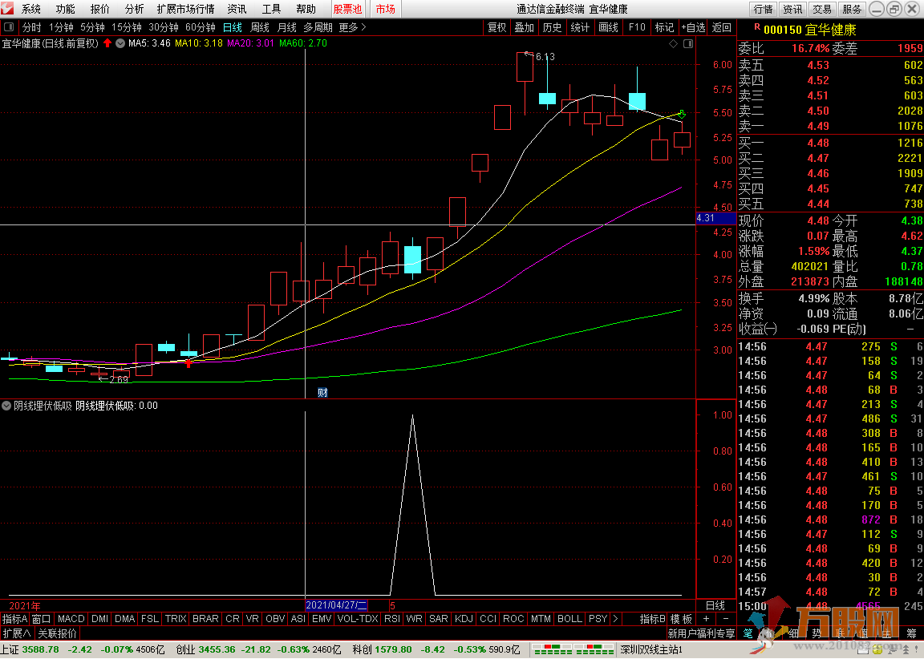Open 多周期 multi-period view

(x=318, y=28)
